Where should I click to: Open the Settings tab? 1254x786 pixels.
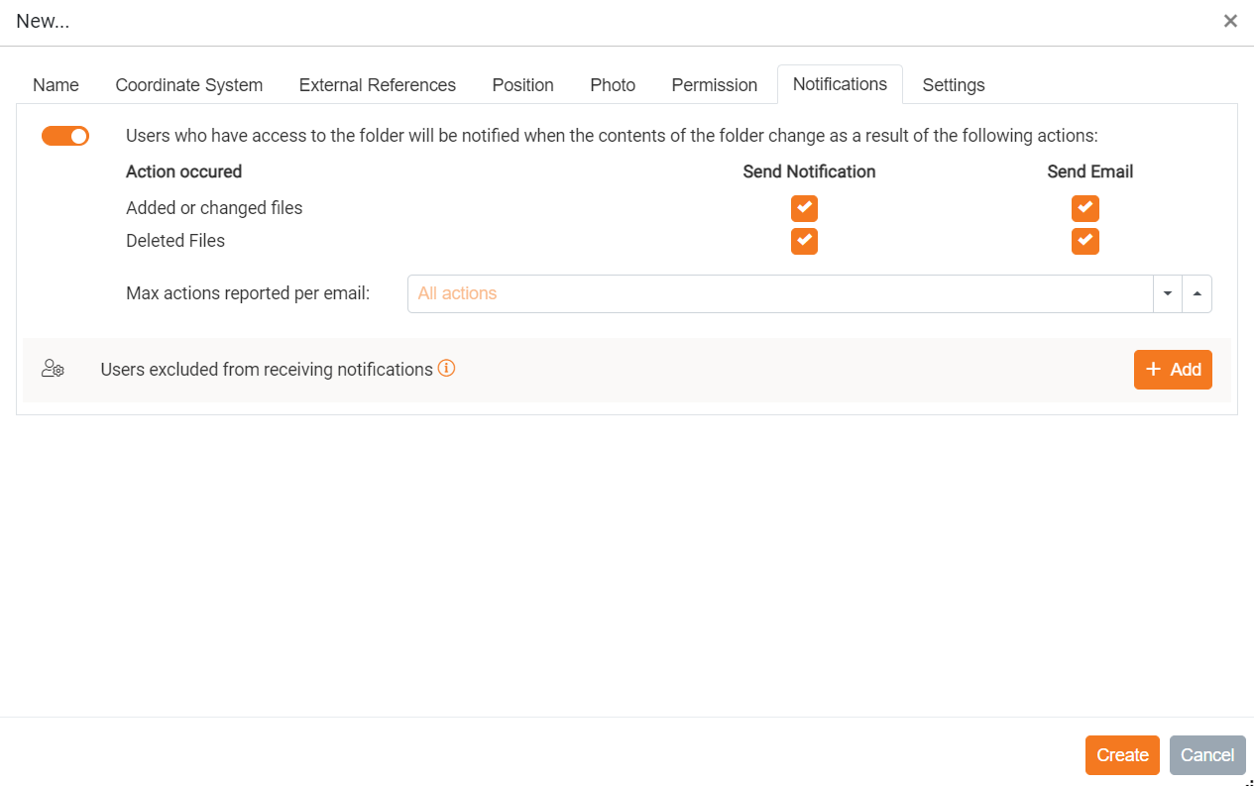(x=954, y=85)
